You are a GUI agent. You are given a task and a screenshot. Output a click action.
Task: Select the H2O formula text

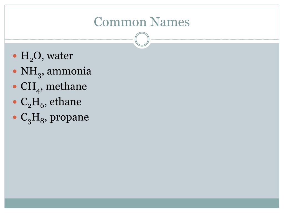[x=31, y=56]
